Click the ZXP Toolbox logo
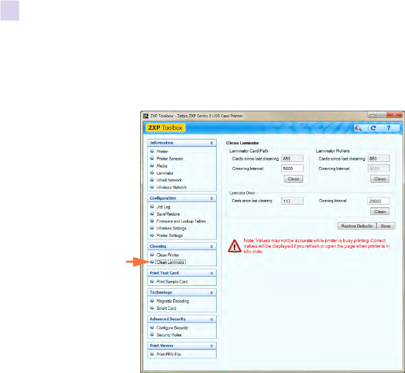Screen dimensions: 405x373 tap(165, 128)
